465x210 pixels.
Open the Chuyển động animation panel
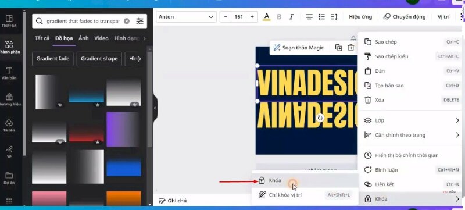point(405,17)
